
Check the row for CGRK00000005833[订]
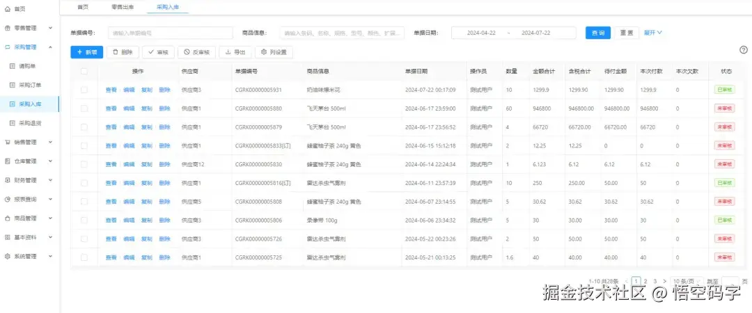[x=84, y=145]
